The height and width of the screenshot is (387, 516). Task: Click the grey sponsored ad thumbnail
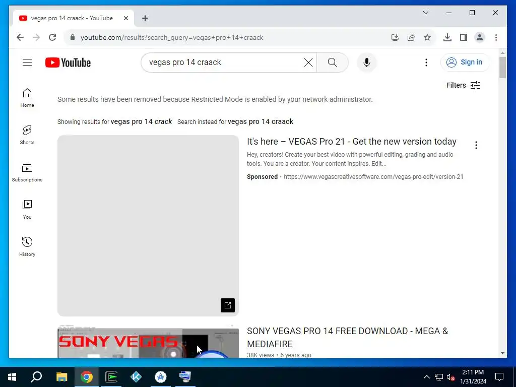[148, 226]
